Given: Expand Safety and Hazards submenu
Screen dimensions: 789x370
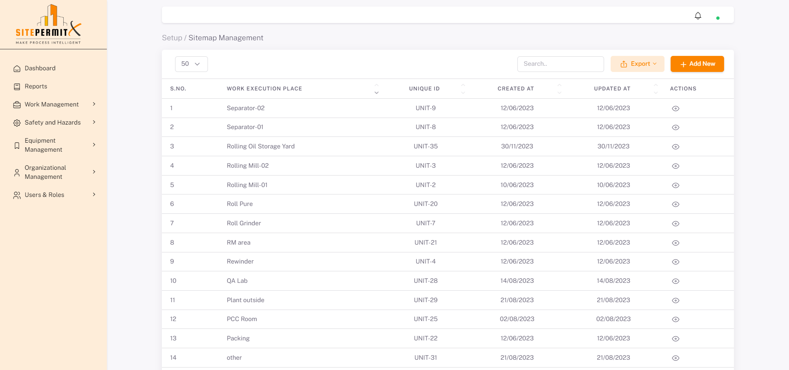Looking at the screenshot, I should tap(53, 123).
